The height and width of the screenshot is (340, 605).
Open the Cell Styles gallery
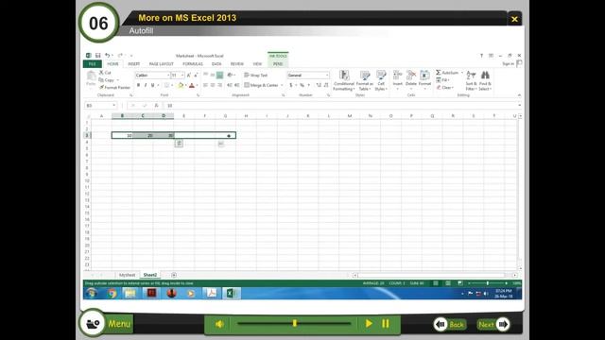381,80
